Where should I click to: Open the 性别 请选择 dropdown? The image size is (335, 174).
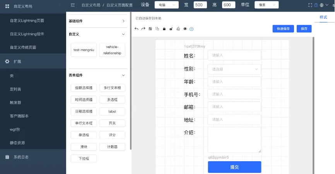[234, 69]
